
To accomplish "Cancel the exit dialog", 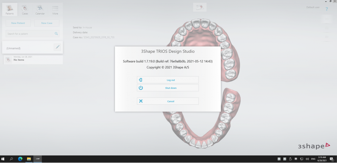I will 168,101.
